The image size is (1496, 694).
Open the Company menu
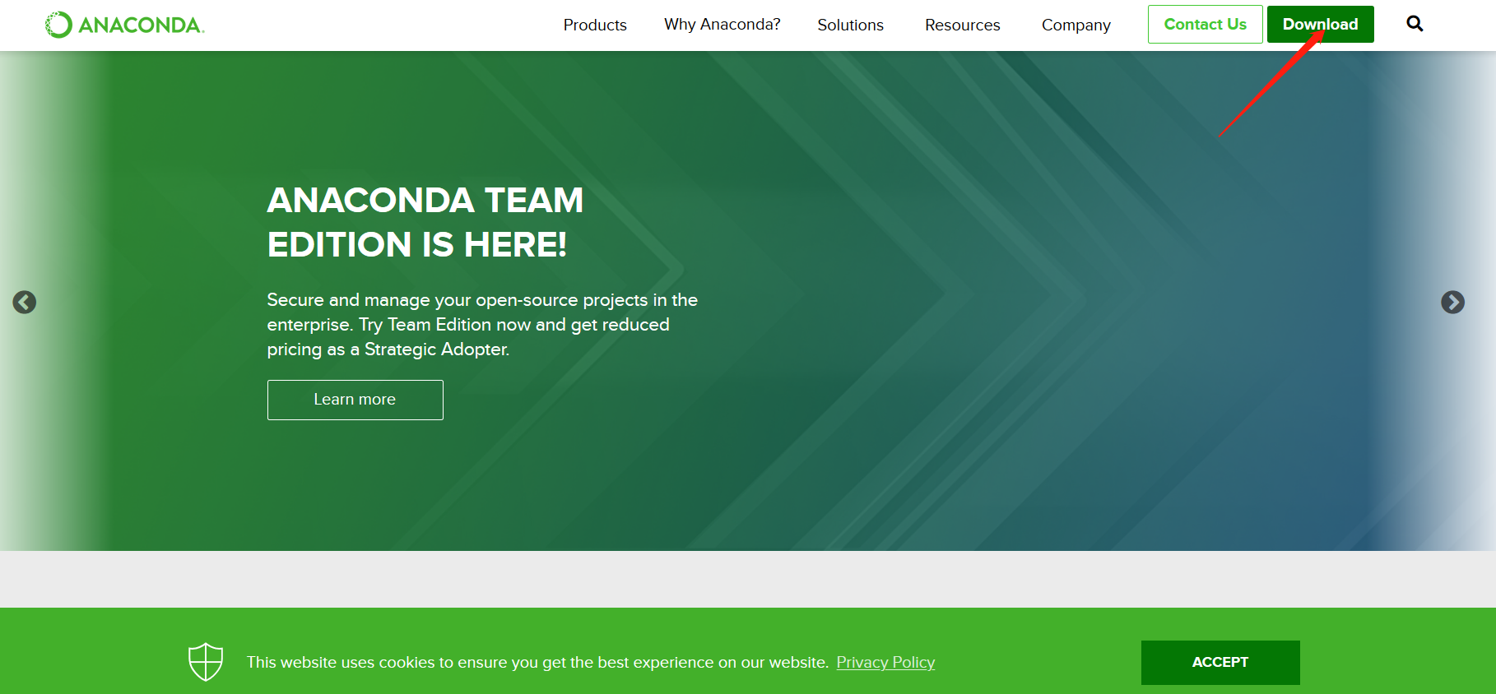1076,25
